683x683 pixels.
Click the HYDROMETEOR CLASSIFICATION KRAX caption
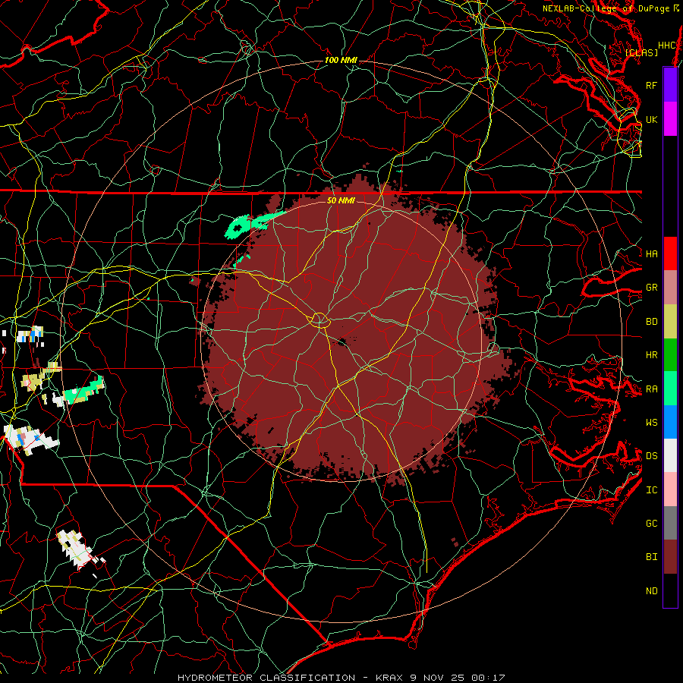tap(341, 678)
